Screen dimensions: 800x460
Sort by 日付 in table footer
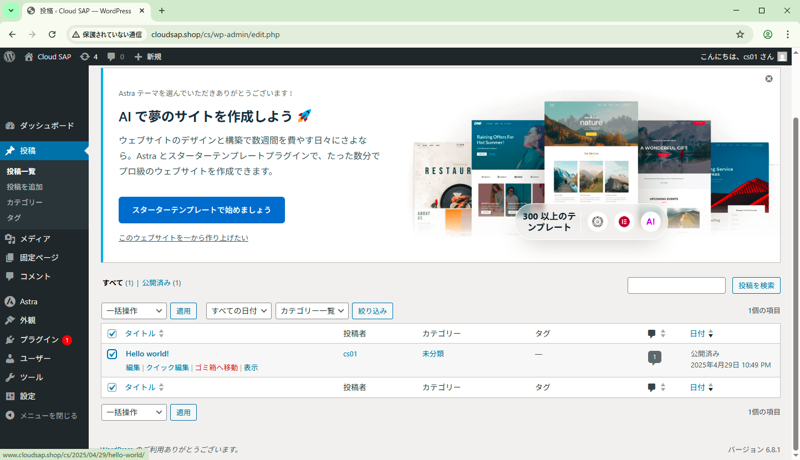701,387
